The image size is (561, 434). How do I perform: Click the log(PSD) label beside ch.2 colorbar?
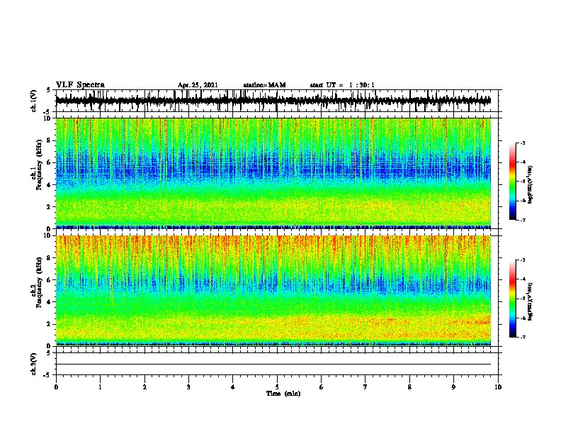click(x=530, y=302)
